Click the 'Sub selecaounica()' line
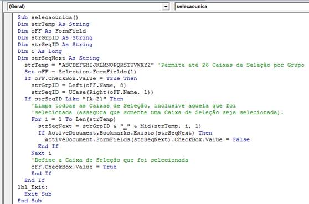 point(48,18)
